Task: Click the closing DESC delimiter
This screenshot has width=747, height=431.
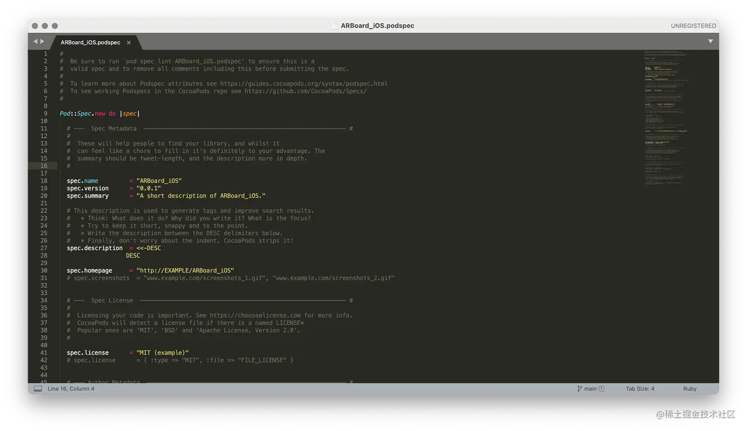Action: [133, 256]
